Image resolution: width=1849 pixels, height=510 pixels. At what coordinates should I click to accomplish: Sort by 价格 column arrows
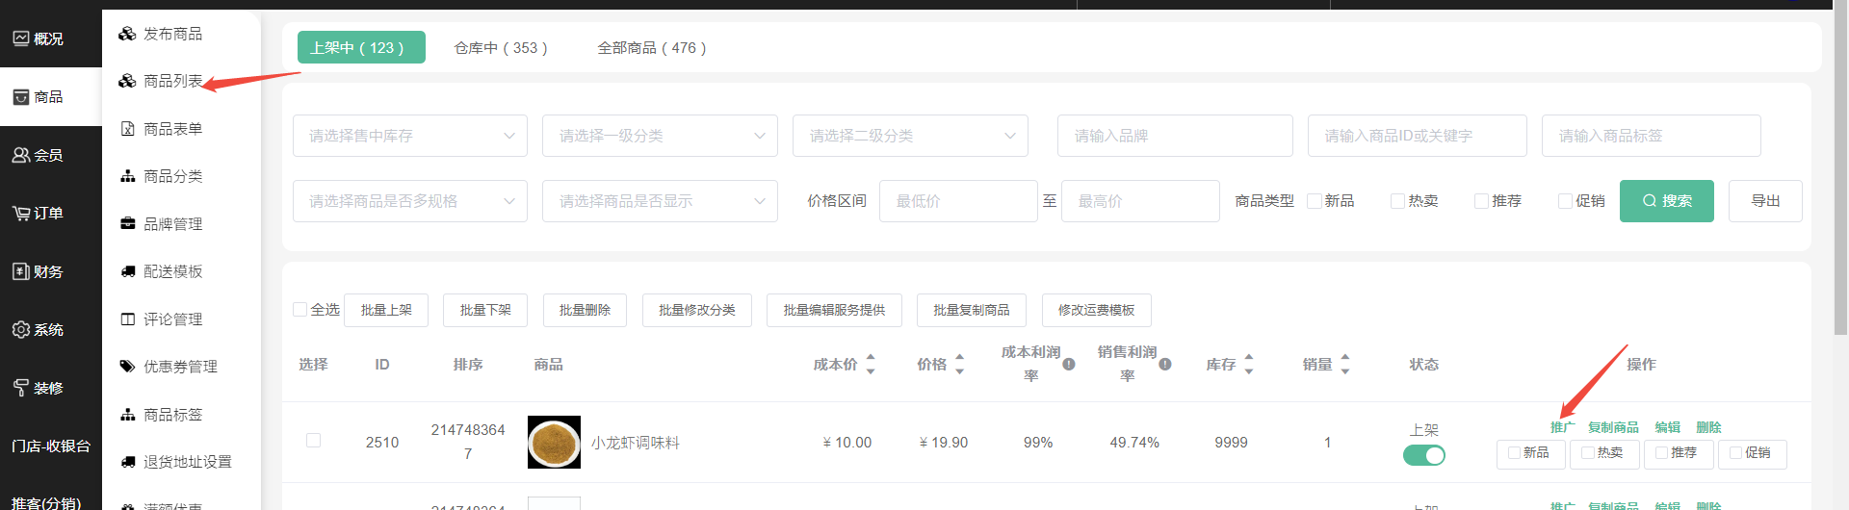tap(959, 365)
